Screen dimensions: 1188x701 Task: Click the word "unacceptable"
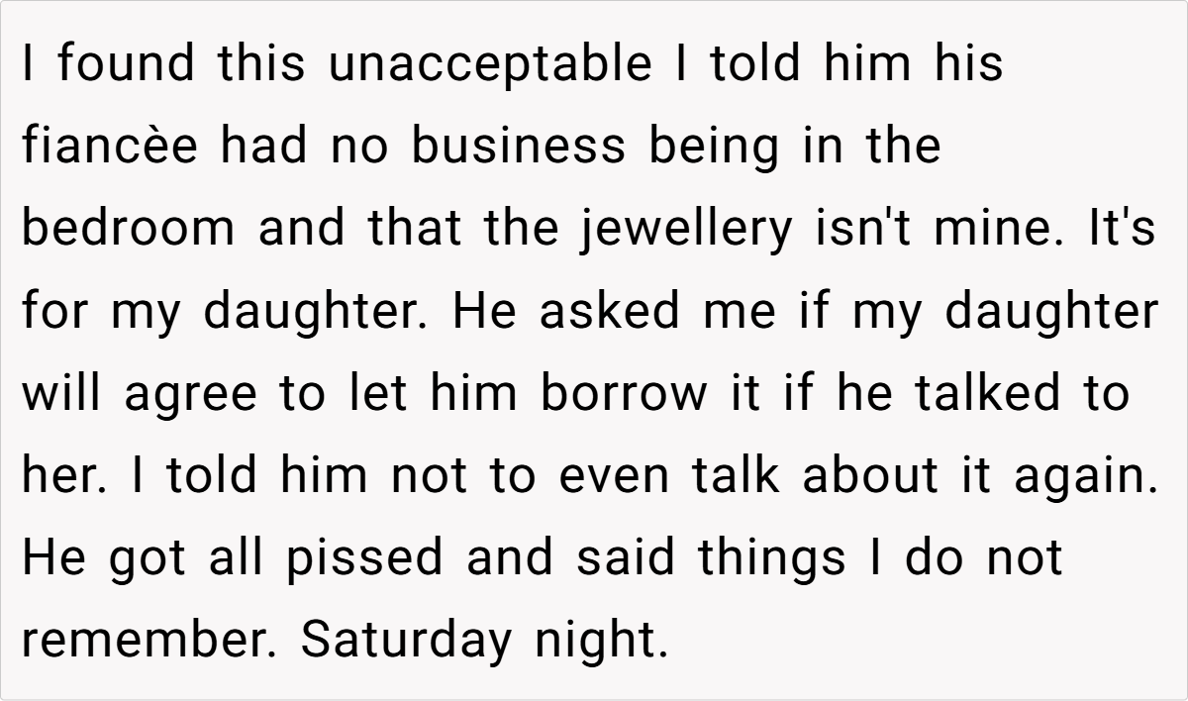point(490,65)
